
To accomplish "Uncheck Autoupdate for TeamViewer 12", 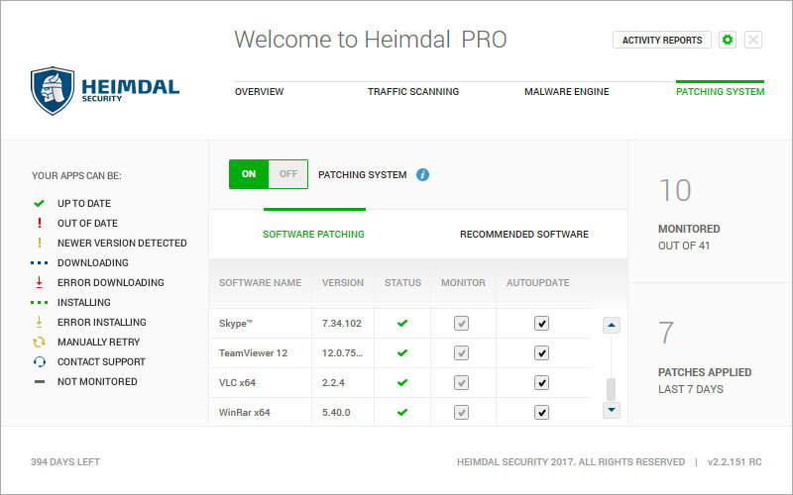I will [541, 353].
